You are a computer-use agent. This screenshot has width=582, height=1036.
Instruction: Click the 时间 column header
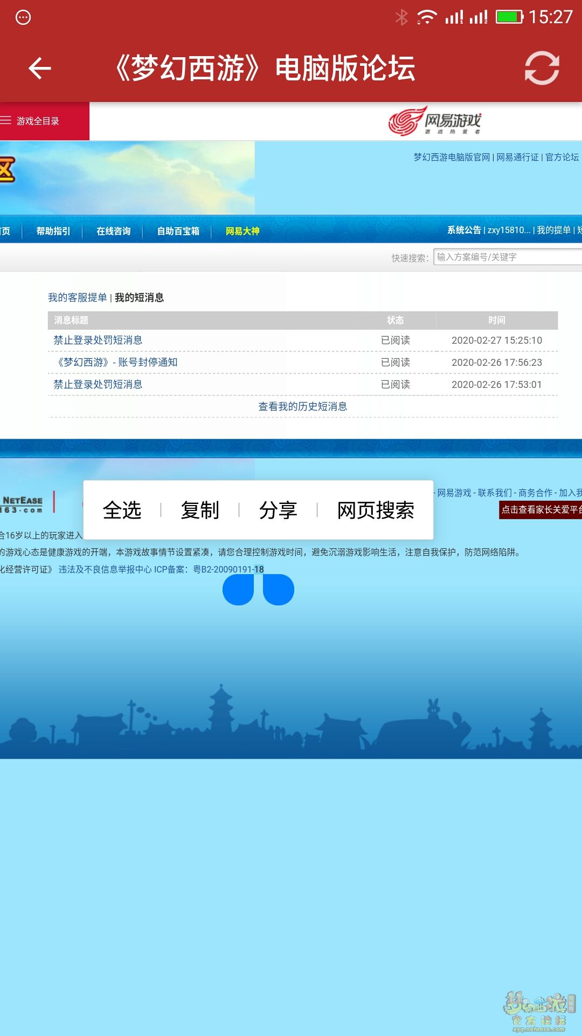(497, 320)
